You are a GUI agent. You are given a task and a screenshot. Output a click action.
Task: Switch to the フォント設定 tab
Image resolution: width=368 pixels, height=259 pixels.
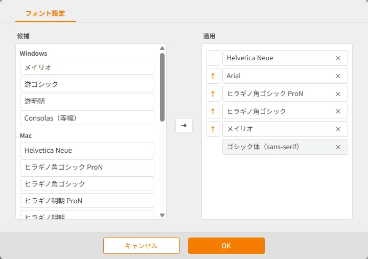click(x=45, y=13)
